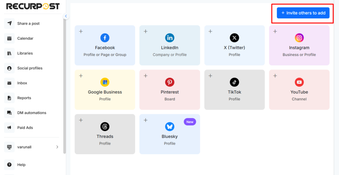Click the Google Business Profile icon
Image resolution: width=339 pixels, height=175 pixels.
(105, 82)
